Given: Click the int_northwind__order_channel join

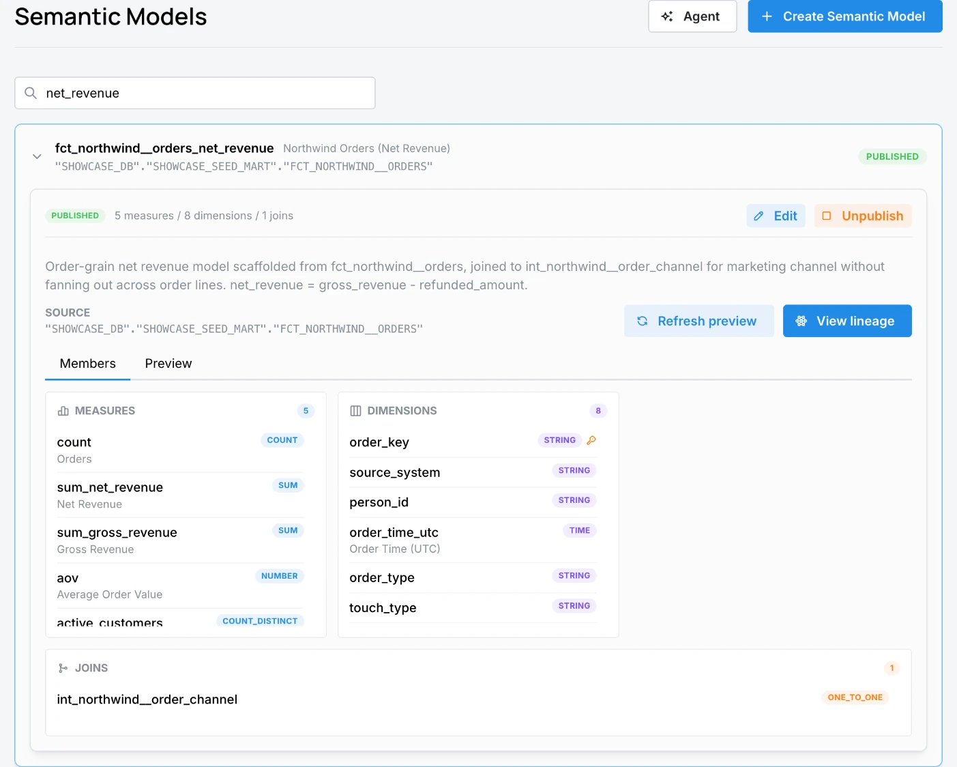Looking at the screenshot, I should pos(147,699).
